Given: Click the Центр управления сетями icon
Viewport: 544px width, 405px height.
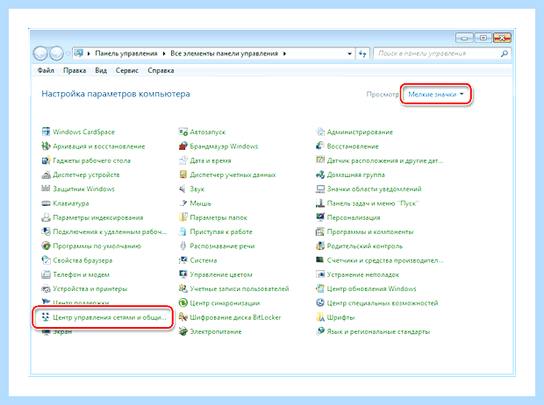Looking at the screenshot, I should coord(46,317).
